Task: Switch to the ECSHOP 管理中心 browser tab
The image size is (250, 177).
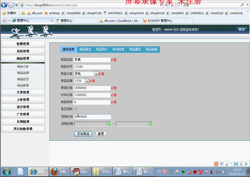Action: coord(164,21)
